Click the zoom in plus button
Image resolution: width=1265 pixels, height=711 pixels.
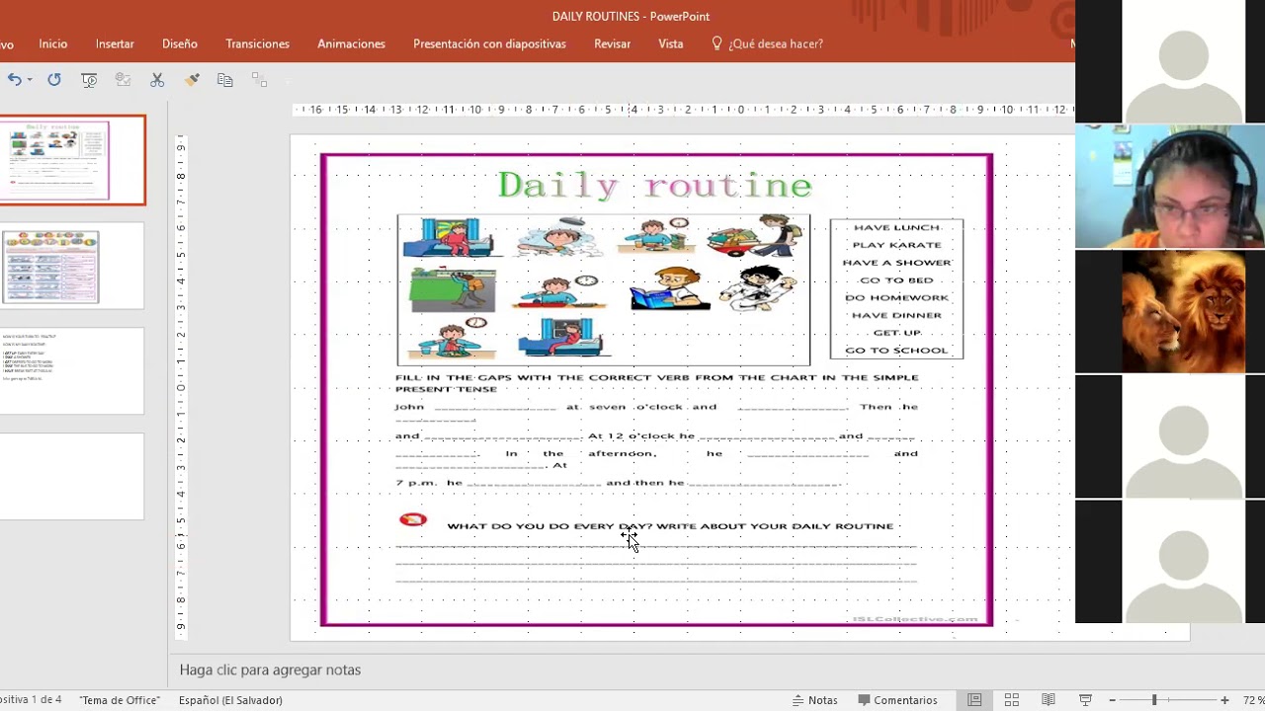[x=1224, y=700]
